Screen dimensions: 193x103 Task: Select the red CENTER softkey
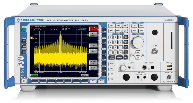(93, 29)
